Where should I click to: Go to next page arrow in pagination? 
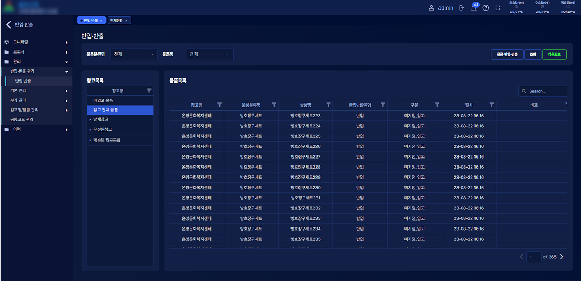point(562,257)
